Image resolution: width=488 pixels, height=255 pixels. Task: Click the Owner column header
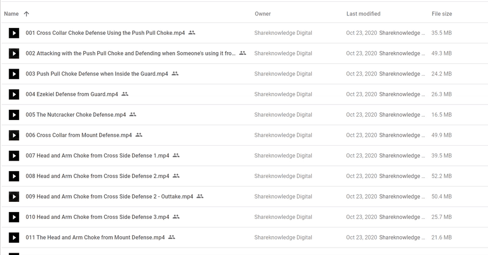tap(263, 14)
